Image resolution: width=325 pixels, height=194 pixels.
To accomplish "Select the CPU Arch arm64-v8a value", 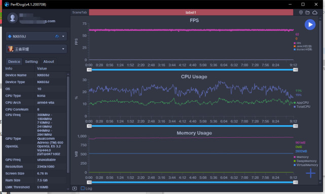I will click(46, 102).
